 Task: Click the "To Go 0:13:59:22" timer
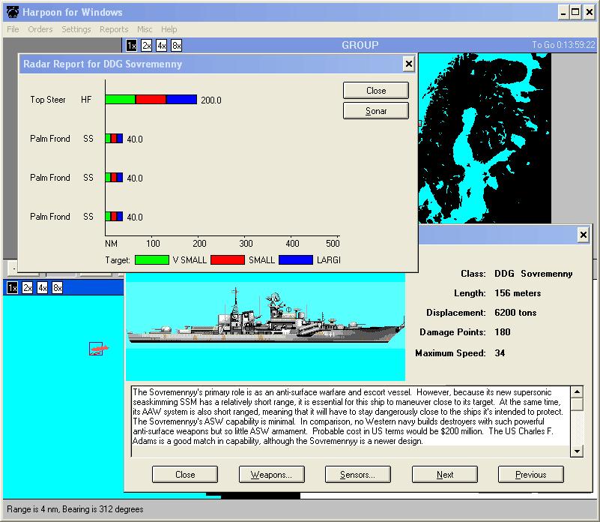point(563,45)
